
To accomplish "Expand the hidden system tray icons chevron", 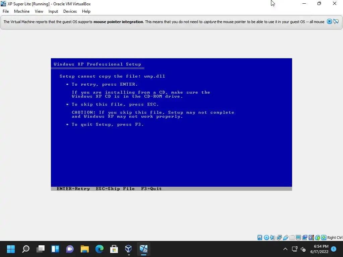I will [x=285, y=249].
